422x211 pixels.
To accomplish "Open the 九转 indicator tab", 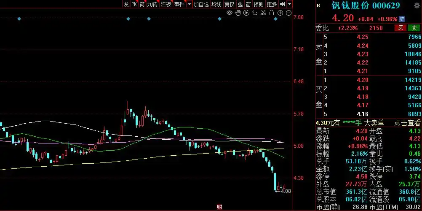I will pos(152,4).
